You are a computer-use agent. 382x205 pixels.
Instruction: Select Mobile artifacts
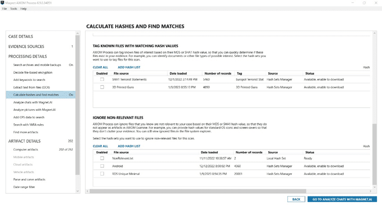pyautogui.click(x=23, y=157)
